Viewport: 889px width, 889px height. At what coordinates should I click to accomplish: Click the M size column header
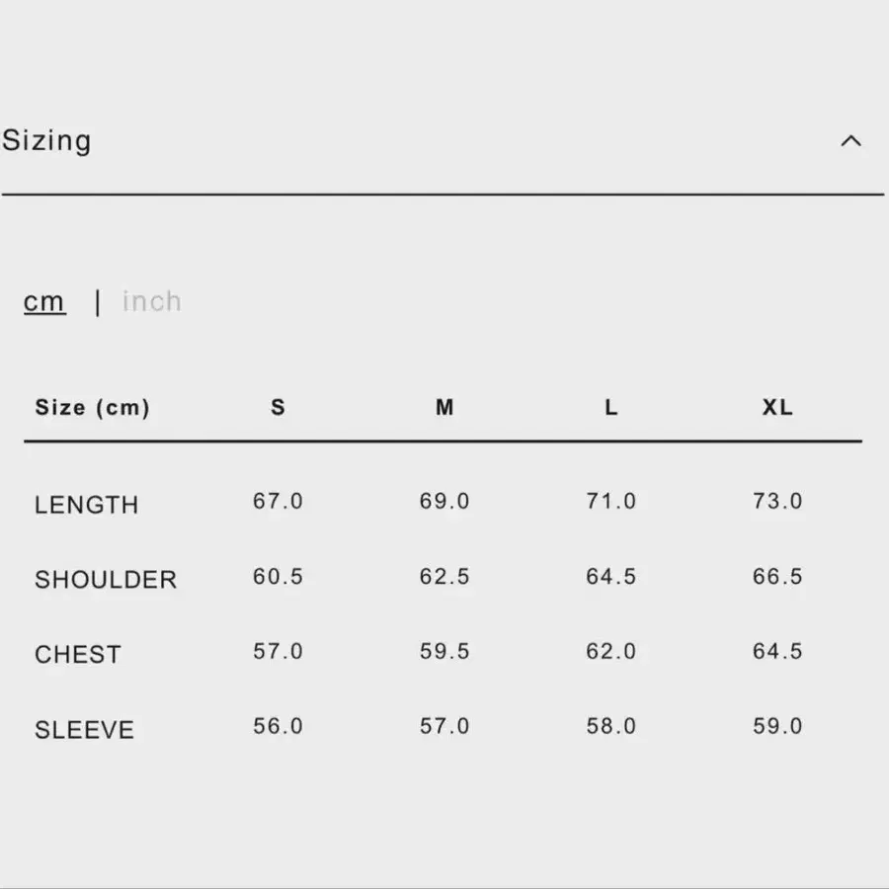tap(444, 407)
